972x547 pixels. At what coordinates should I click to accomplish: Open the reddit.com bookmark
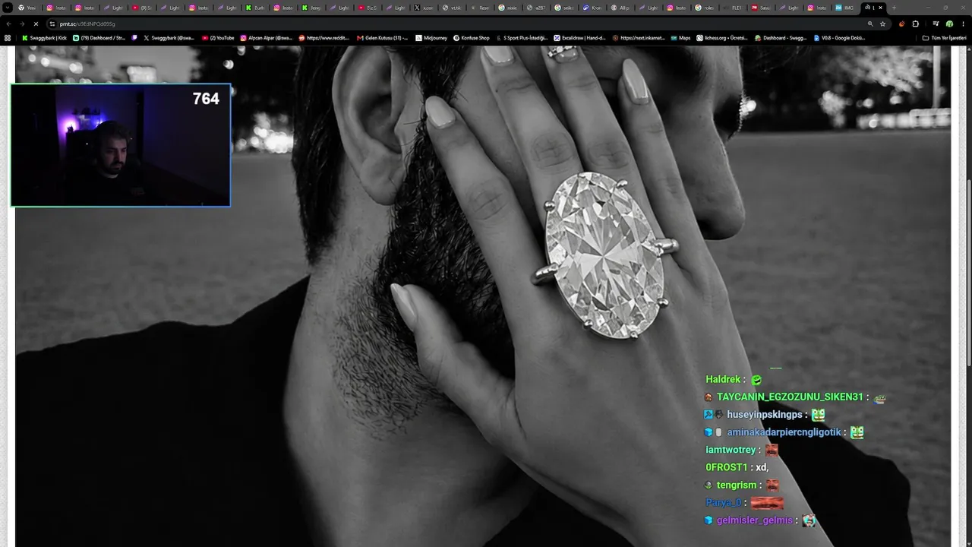[x=324, y=37]
